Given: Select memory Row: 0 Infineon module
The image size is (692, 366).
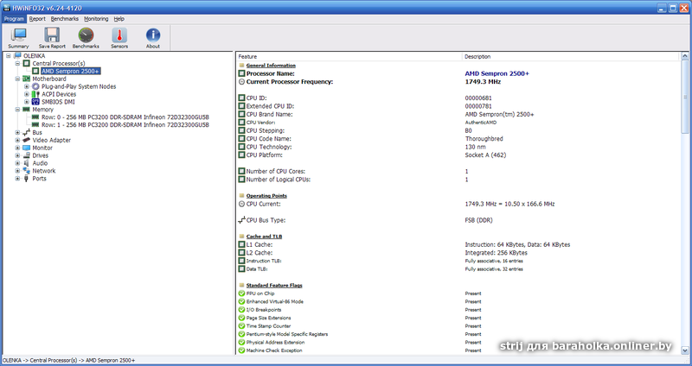Looking at the screenshot, I should coord(125,117).
